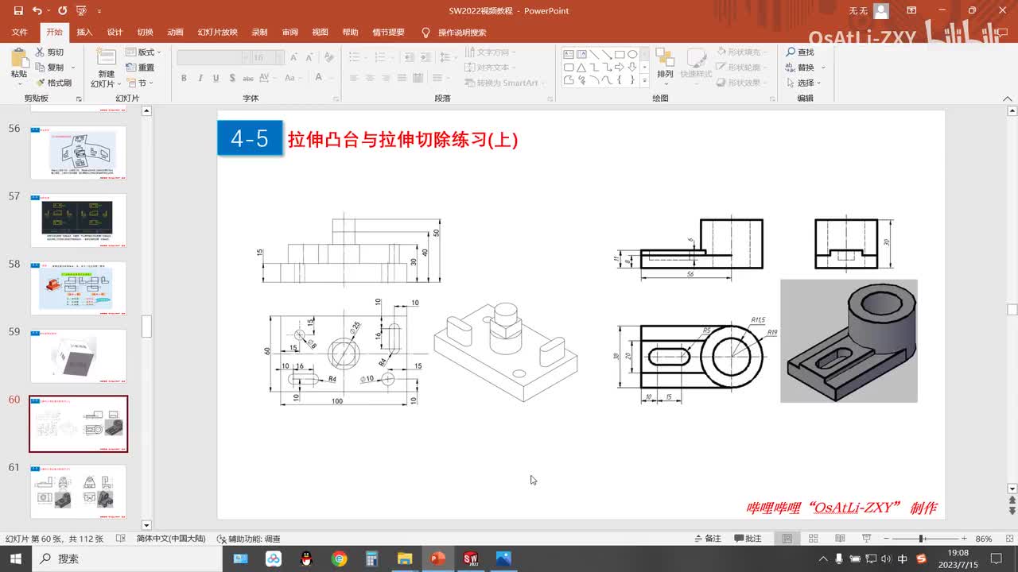This screenshot has width=1018, height=572.
Task: Open 节 section dropdown
Action: pos(140,83)
